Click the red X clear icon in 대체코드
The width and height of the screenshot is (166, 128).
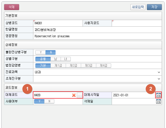[74, 95]
